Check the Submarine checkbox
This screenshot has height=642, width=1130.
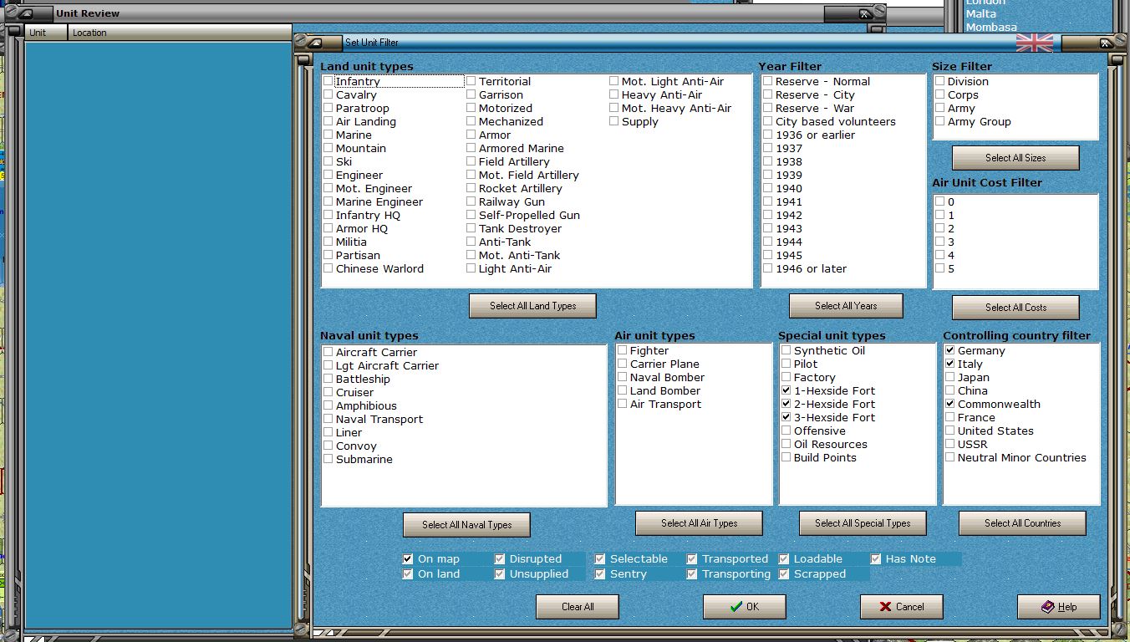pyautogui.click(x=328, y=459)
